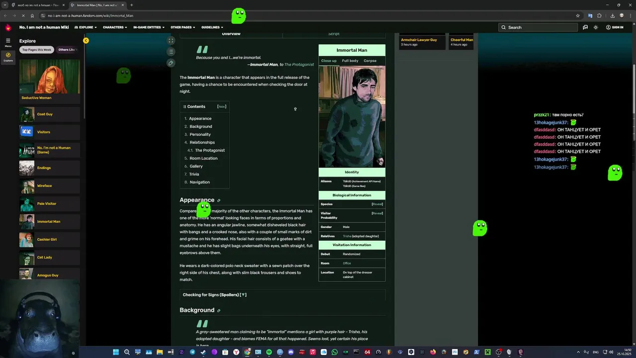The height and width of the screenshot is (358, 636).
Task: Click the browser address bar URL
Action: click(90, 15)
